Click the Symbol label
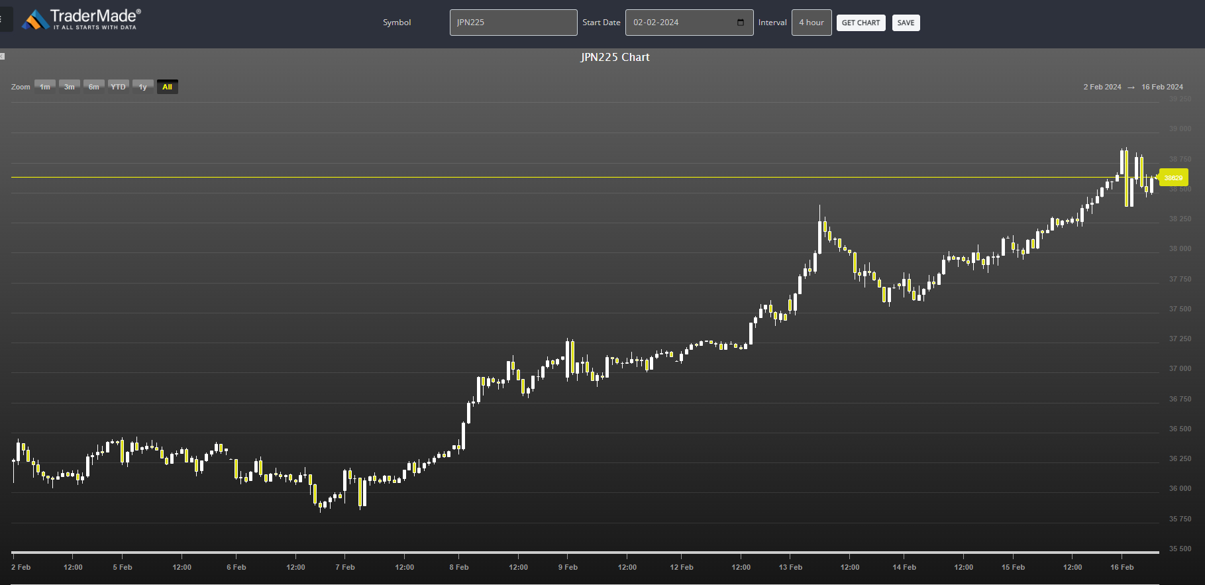 [x=397, y=23]
